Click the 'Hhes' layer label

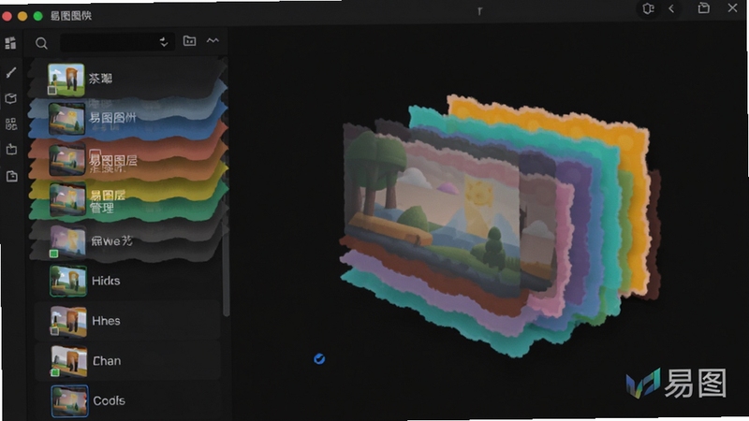pyautogui.click(x=106, y=321)
